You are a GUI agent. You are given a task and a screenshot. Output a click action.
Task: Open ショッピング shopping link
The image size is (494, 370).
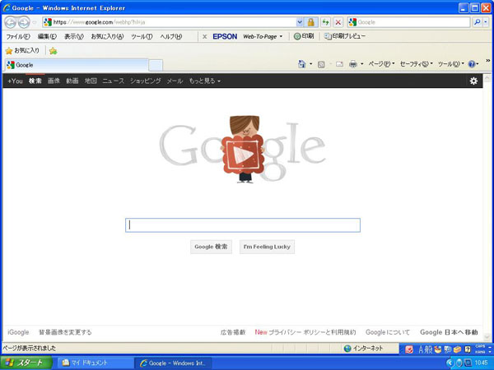146,81
